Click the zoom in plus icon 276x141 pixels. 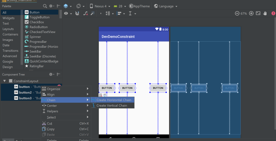point(251,13)
